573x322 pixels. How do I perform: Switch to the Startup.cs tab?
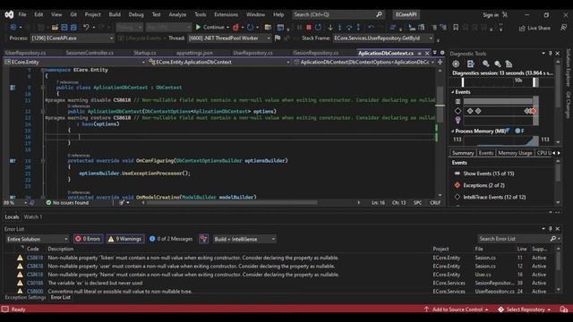click(x=145, y=53)
